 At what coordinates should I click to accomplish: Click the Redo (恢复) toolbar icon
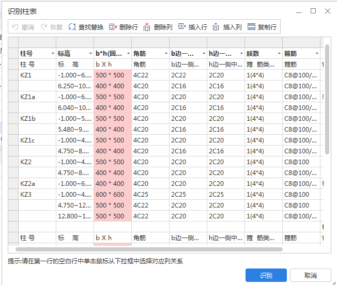pyautogui.click(x=44, y=27)
